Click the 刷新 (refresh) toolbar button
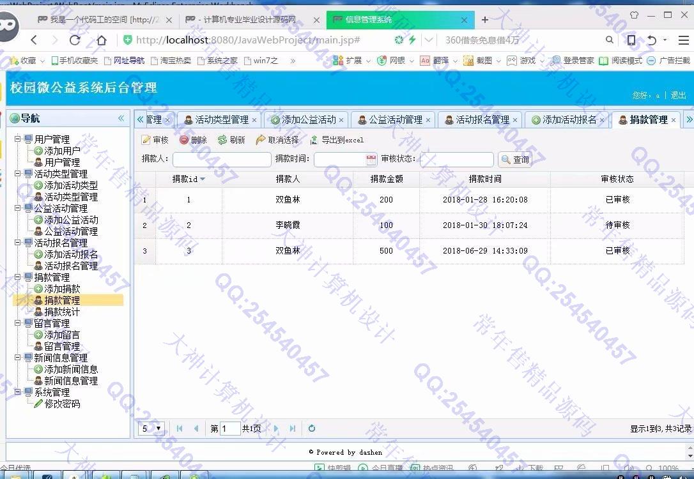The width and height of the screenshot is (694, 479). coord(231,140)
